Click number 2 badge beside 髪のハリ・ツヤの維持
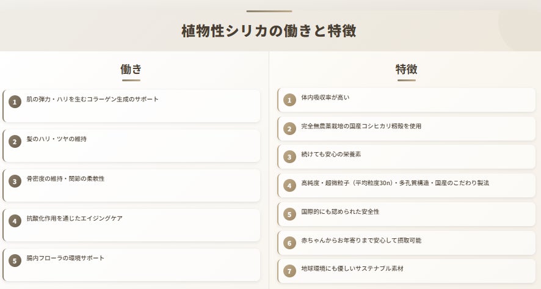 pyautogui.click(x=15, y=142)
